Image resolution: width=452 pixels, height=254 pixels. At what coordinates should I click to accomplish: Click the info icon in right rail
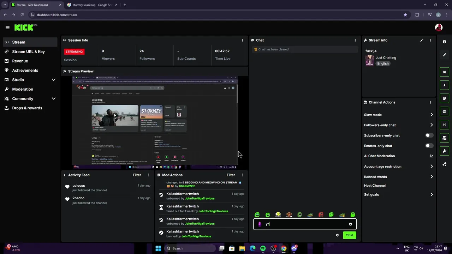tap(444, 42)
